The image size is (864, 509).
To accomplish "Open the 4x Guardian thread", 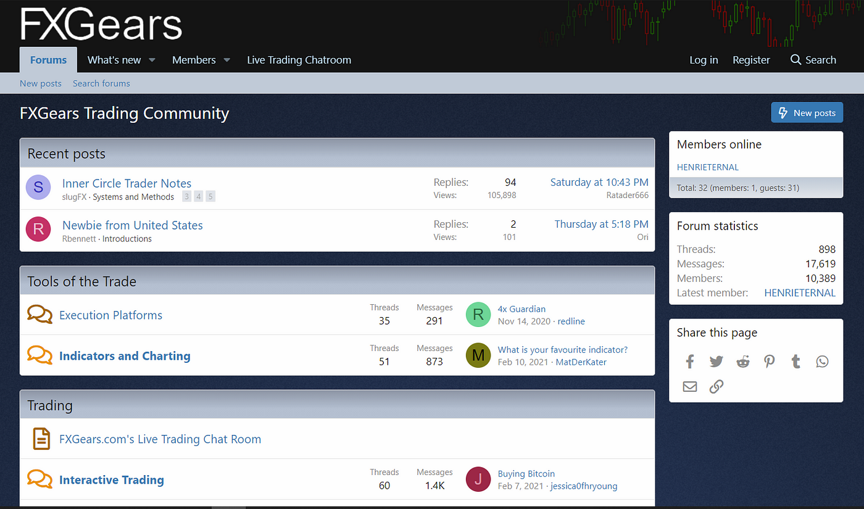I will click(x=521, y=309).
